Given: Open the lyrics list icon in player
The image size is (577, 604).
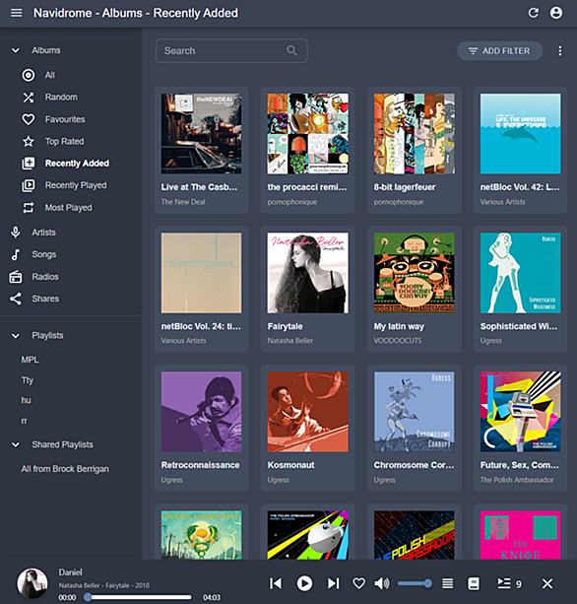Looking at the screenshot, I should tap(447, 583).
